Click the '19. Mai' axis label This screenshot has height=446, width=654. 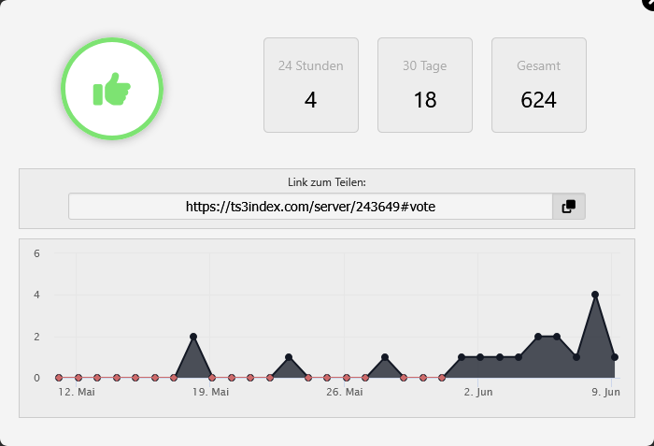[210, 392]
